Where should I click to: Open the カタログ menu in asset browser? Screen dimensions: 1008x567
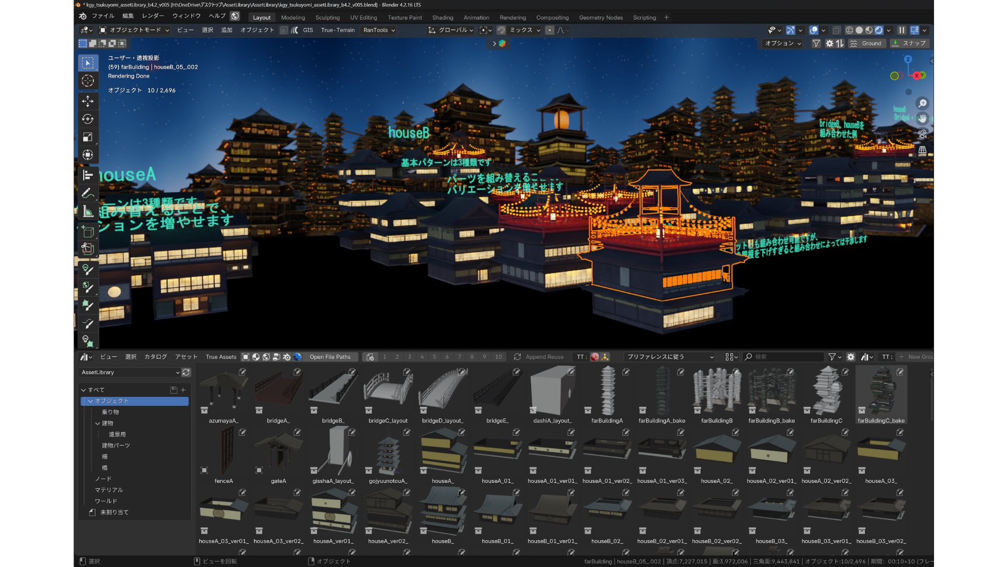tap(155, 357)
